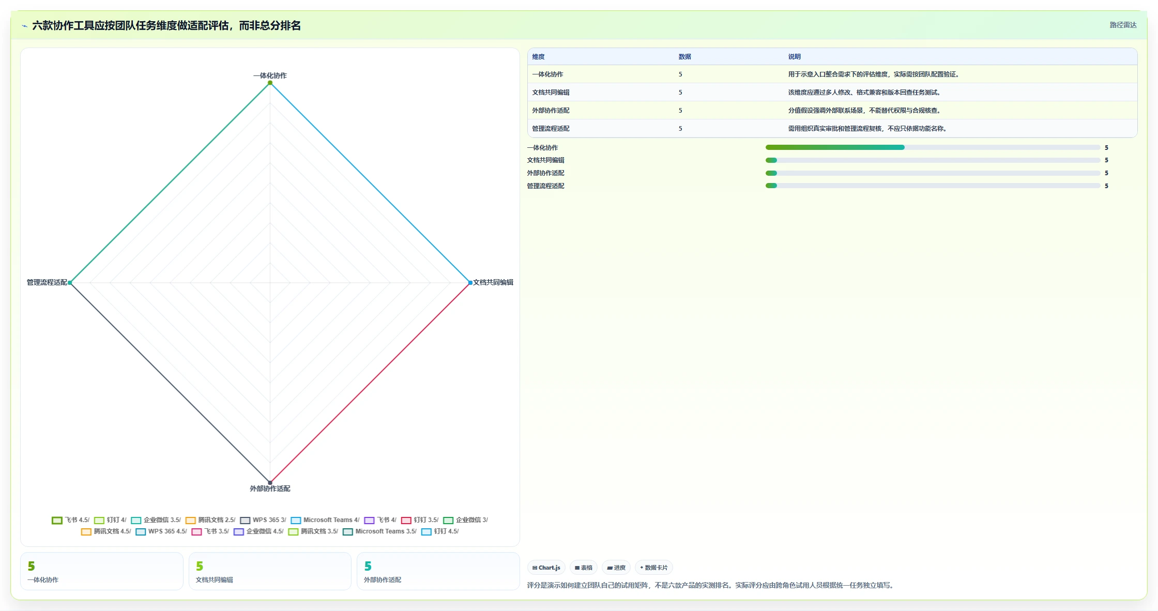
Task: Toggle the WPS 365 3/ legend entry
Action: coord(263,520)
